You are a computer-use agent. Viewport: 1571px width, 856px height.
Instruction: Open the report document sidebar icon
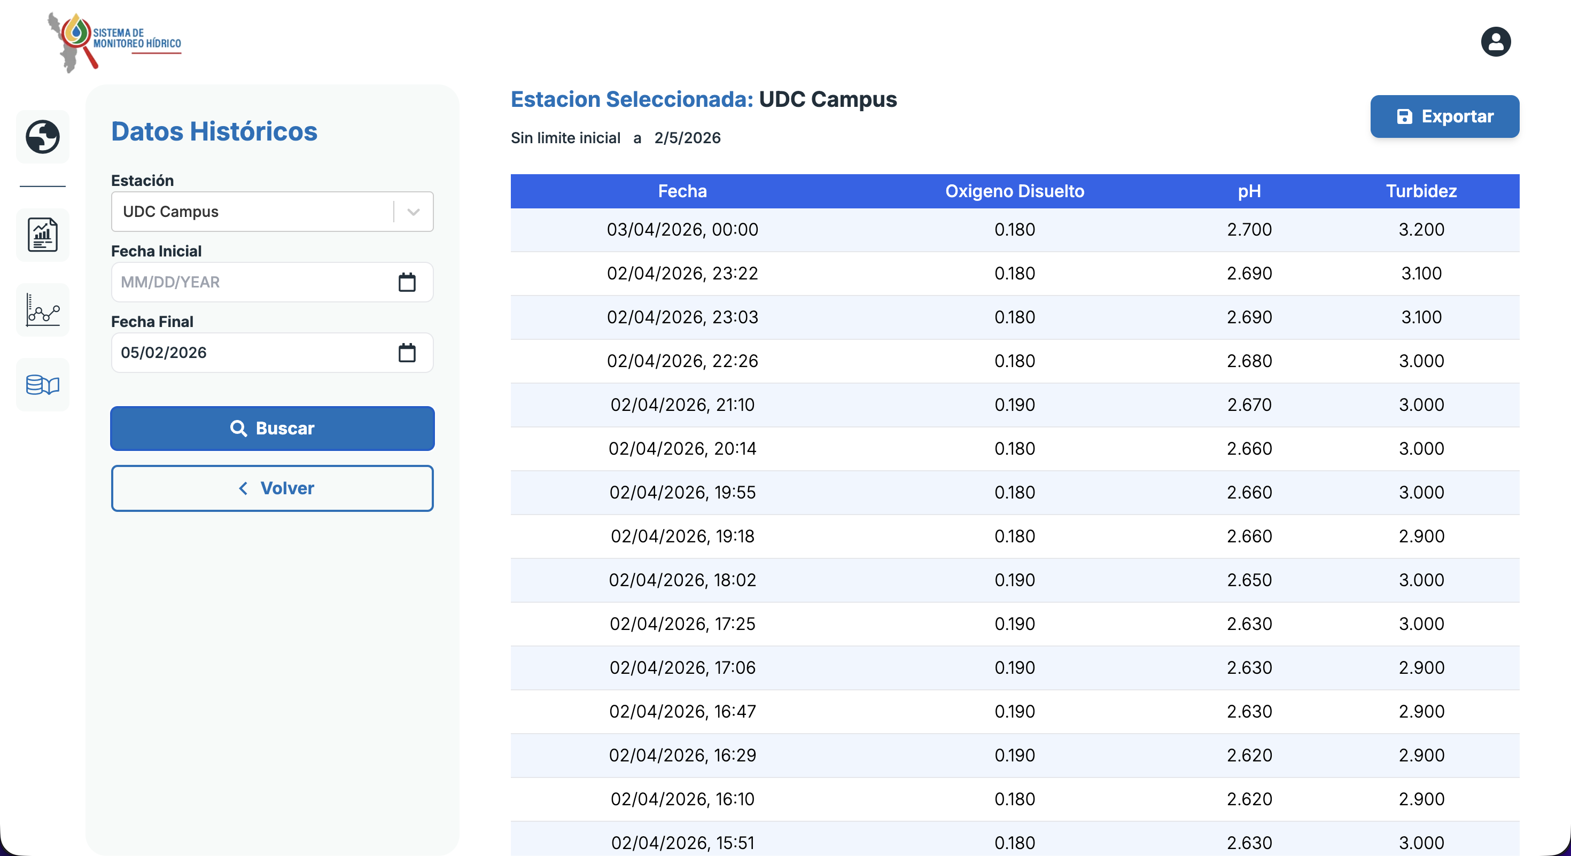tap(43, 235)
